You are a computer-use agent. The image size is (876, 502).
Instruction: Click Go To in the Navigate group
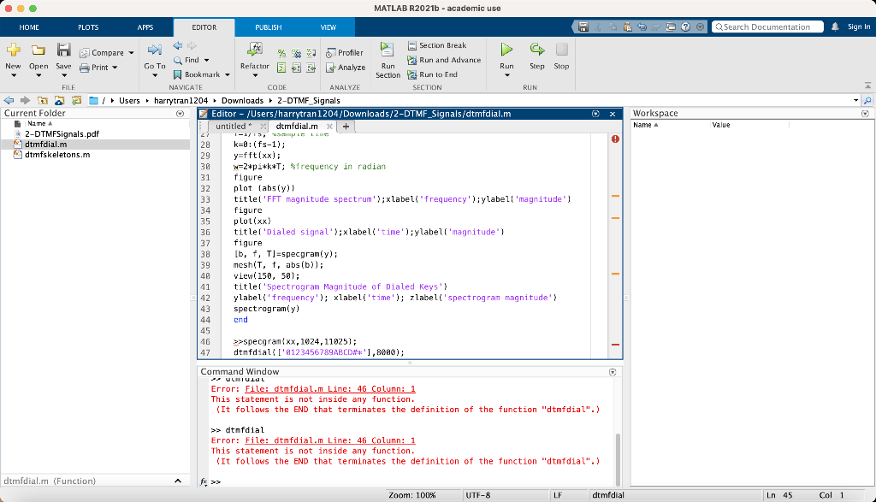click(155, 51)
